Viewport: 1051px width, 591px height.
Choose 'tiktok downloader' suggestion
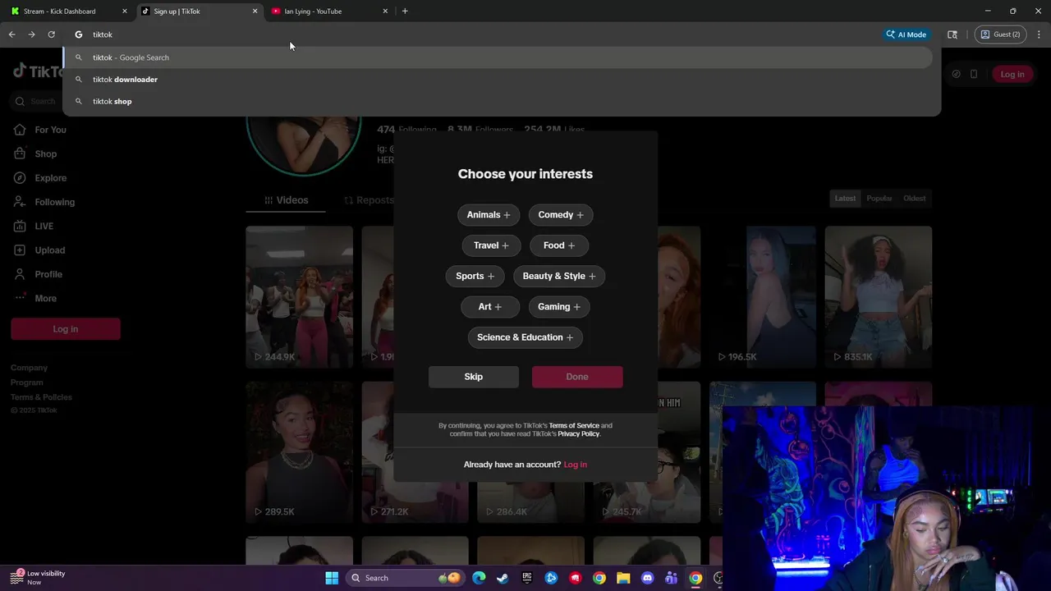pyautogui.click(x=498, y=80)
